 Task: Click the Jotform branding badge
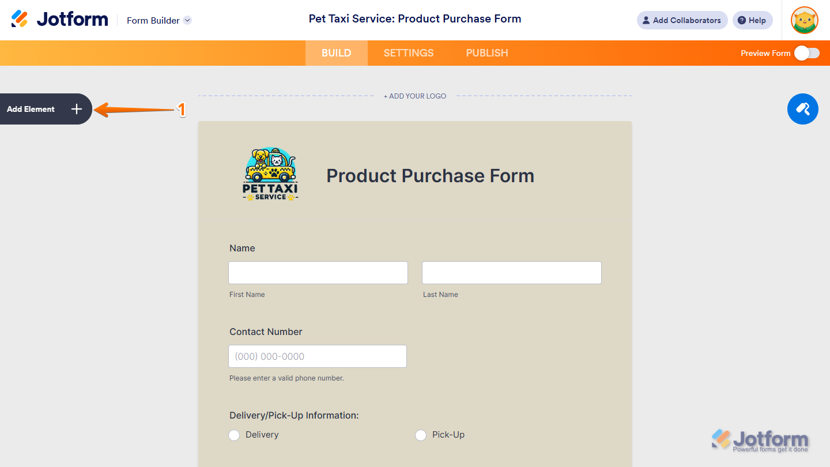760,440
